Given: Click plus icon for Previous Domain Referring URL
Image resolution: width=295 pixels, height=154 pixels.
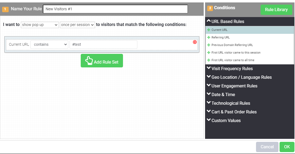Looking at the screenshot, I should [209, 45].
